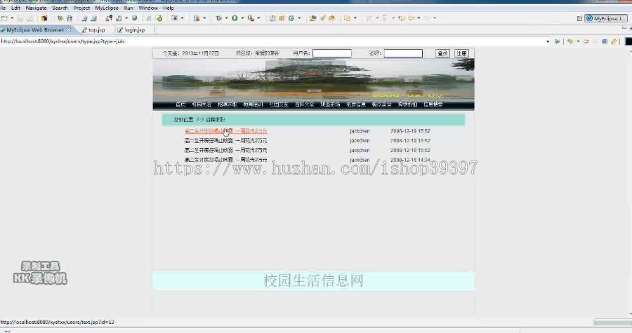Click the browser back arrow icon
The height and width of the screenshot is (333, 632).
click(x=586, y=41)
